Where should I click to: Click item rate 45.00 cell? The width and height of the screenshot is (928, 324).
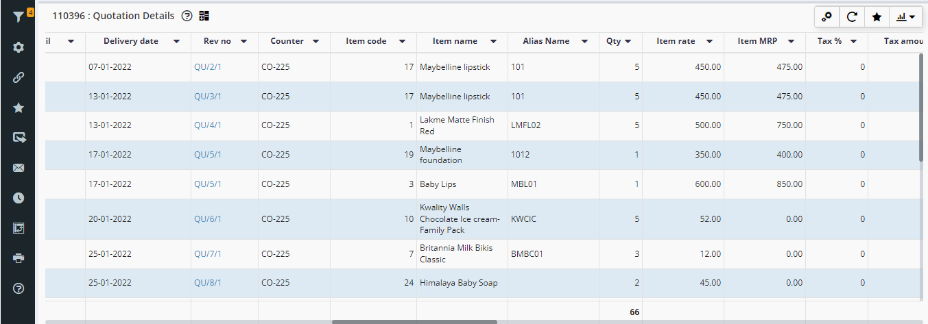pos(683,283)
